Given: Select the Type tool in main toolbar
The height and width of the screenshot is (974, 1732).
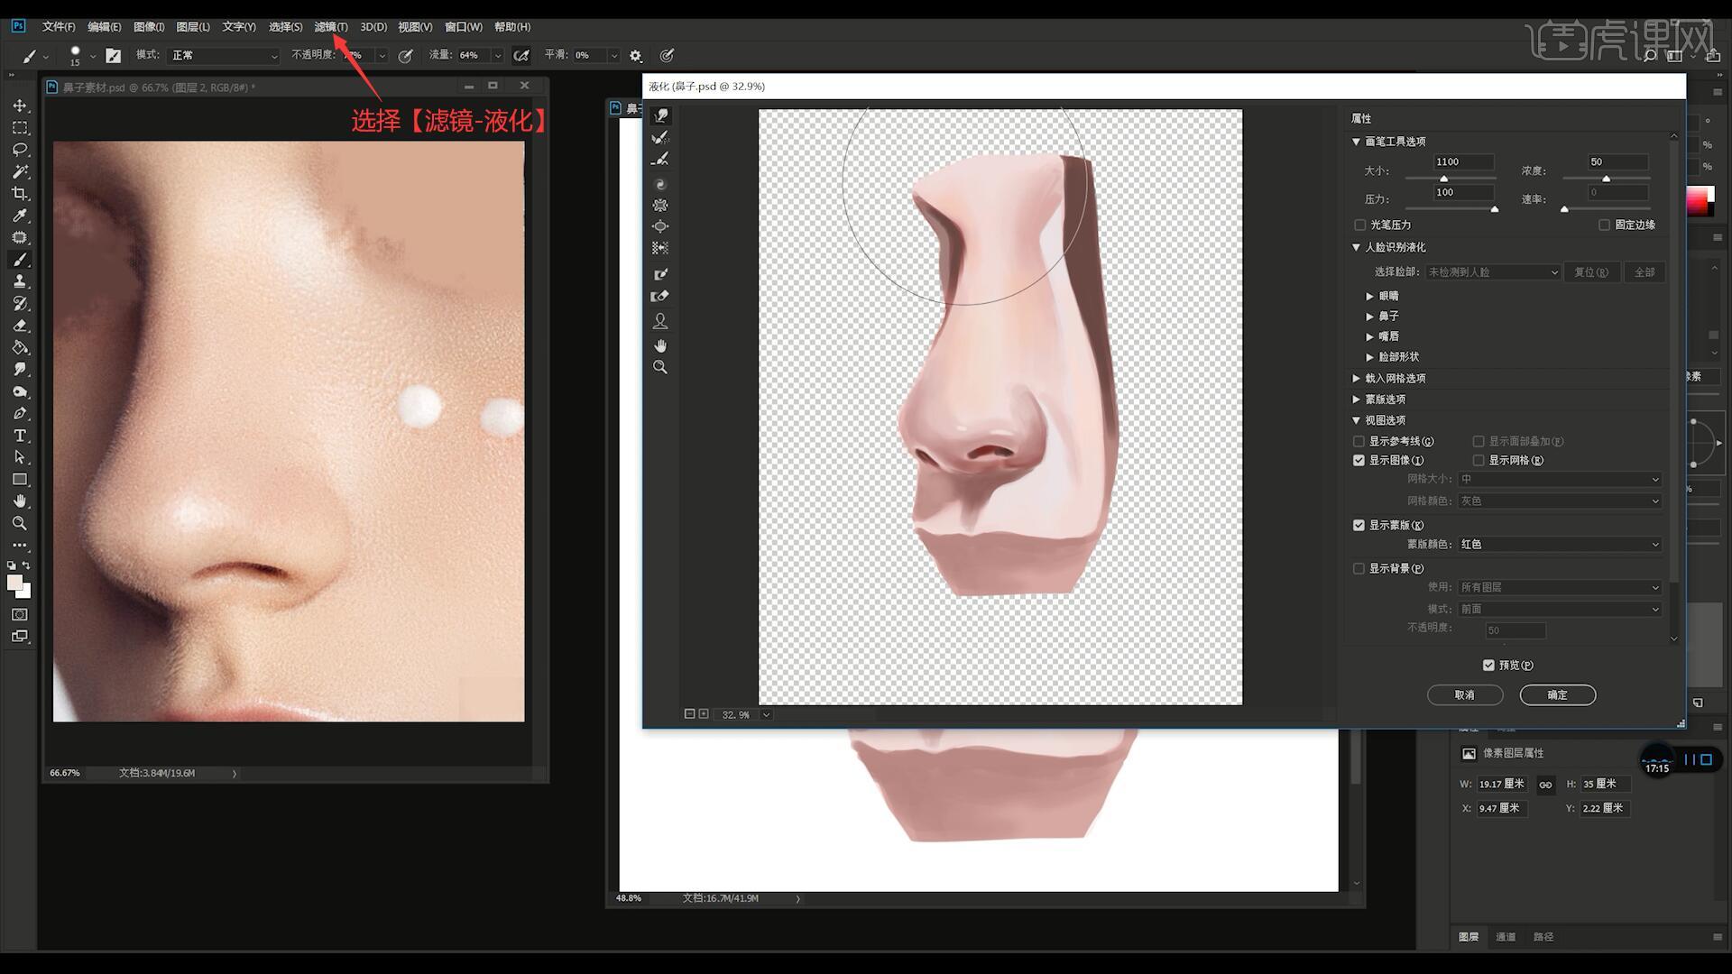Looking at the screenshot, I should coord(20,436).
